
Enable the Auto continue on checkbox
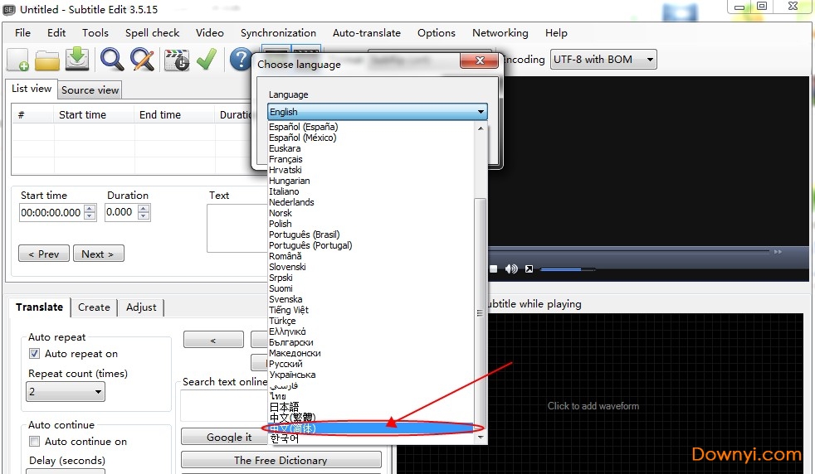pyautogui.click(x=35, y=442)
